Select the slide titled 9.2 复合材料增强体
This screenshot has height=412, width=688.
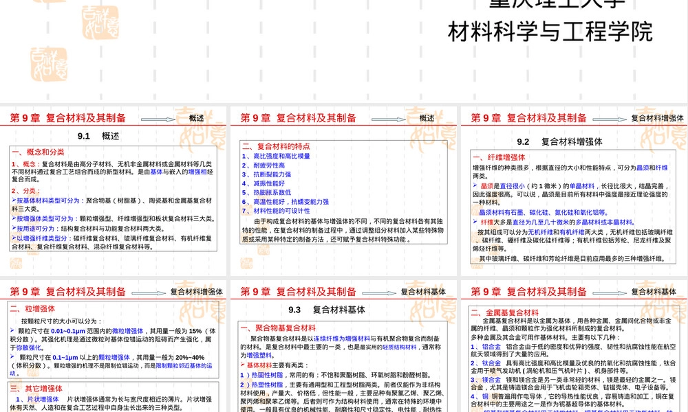(574, 191)
